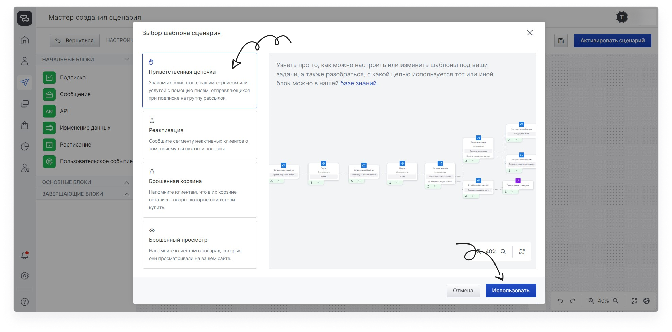Zoom out on the main canvas toolbar

click(x=616, y=301)
